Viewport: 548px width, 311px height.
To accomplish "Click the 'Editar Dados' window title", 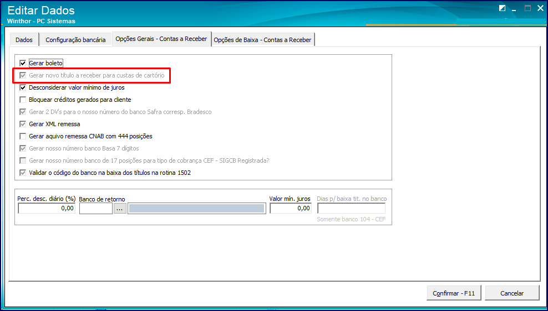I will coord(41,10).
